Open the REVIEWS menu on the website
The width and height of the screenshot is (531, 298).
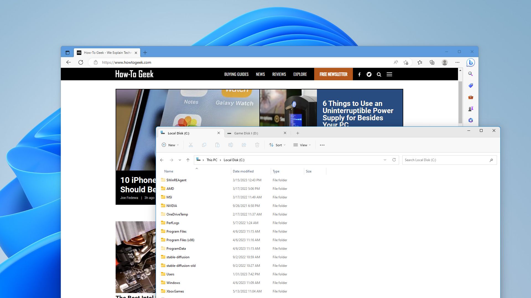click(x=279, y=74)
